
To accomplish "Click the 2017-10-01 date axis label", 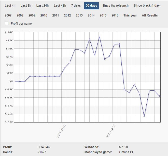I will 112,131.
